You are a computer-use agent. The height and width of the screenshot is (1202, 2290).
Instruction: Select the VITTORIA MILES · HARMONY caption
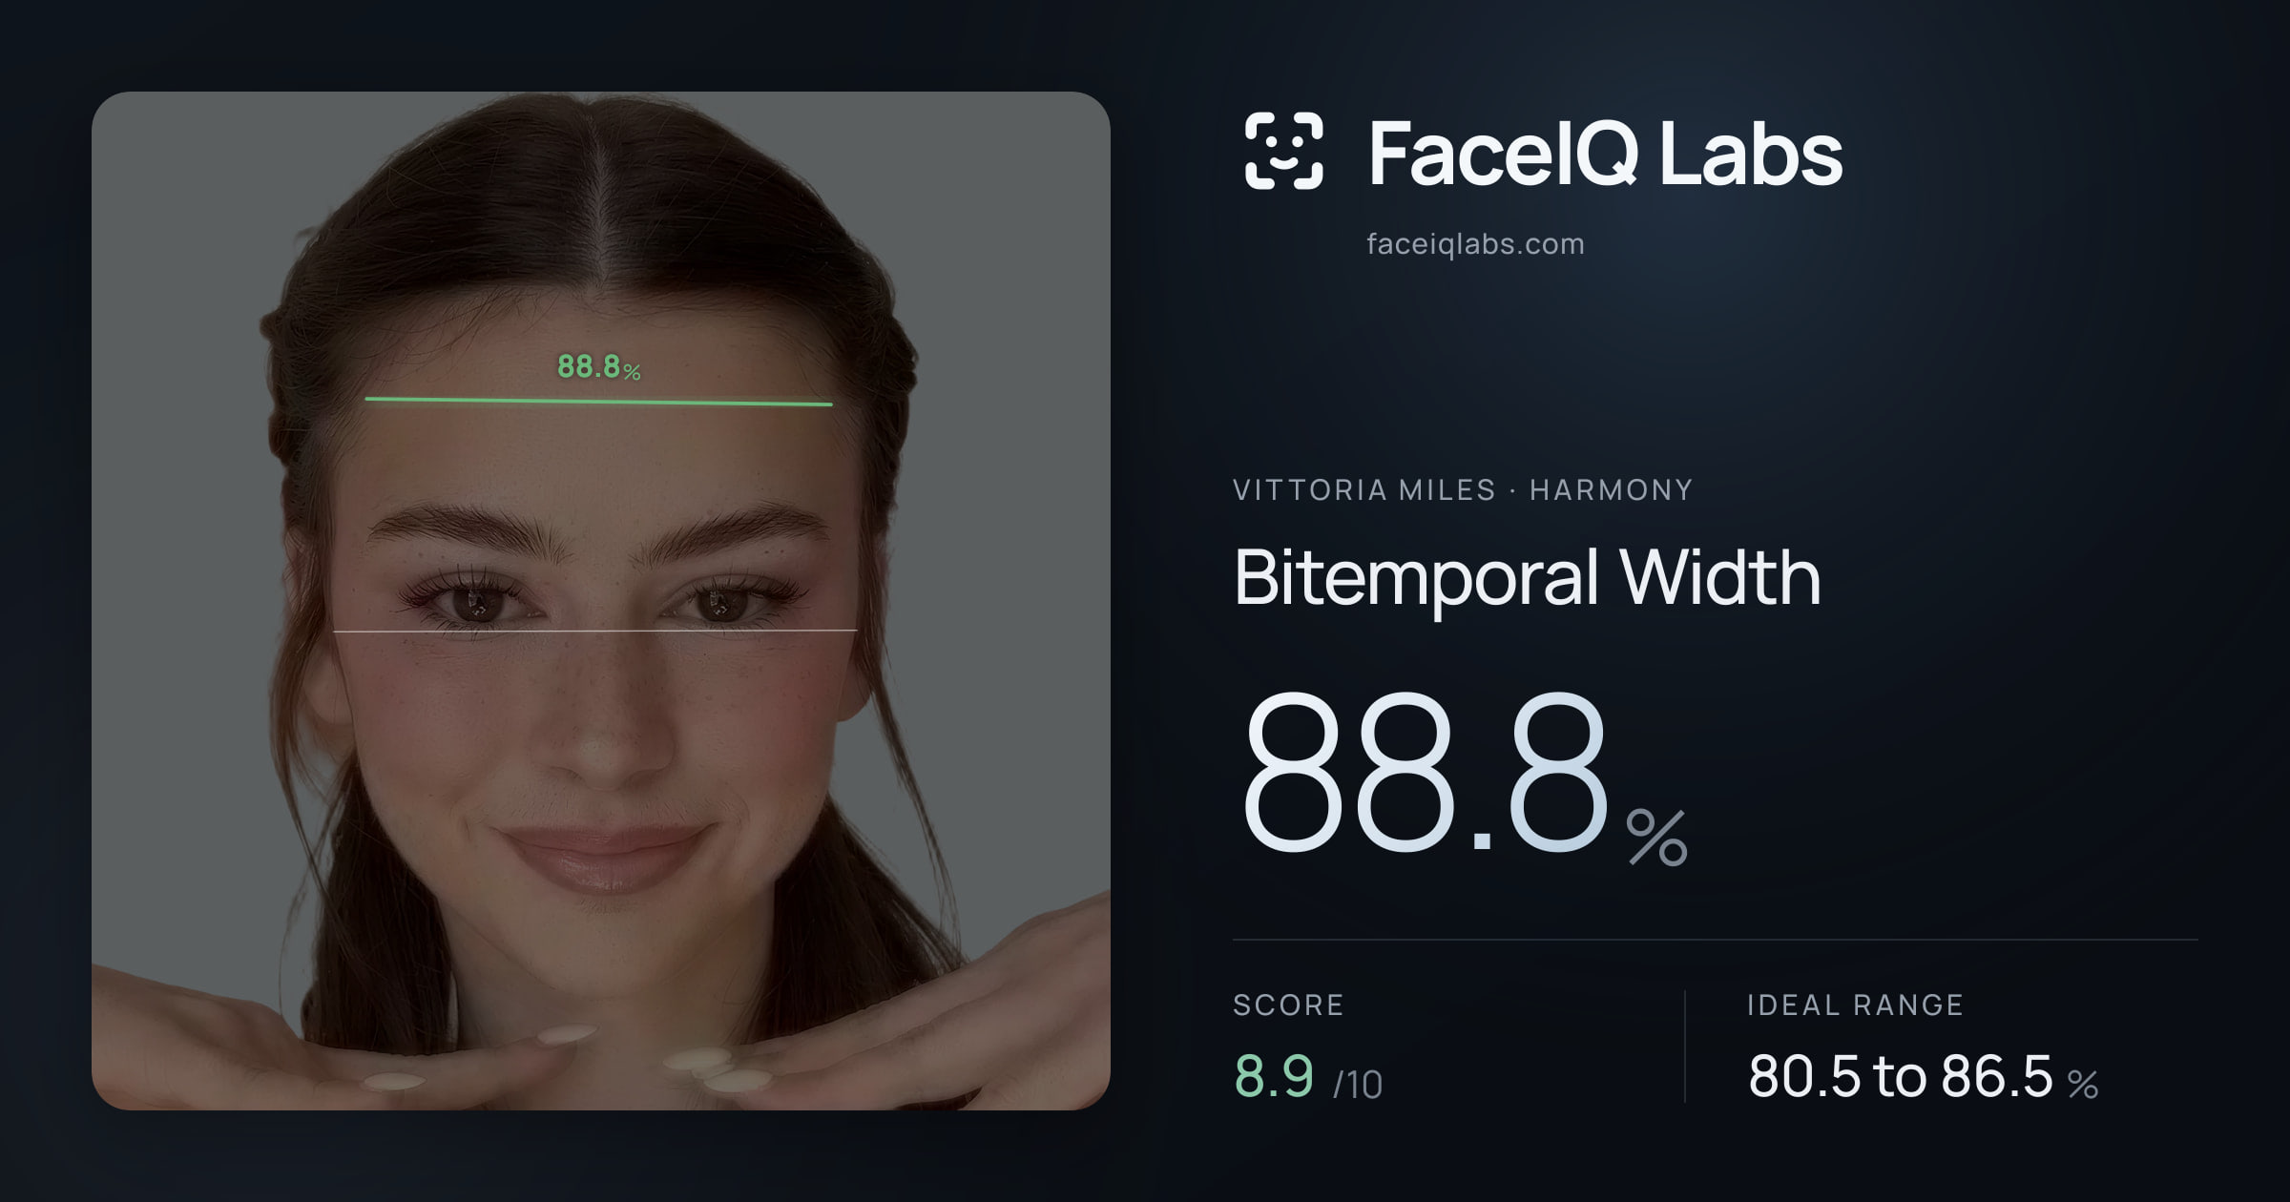[x=1463, y=490]
